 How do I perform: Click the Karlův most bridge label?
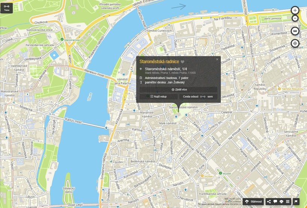tap(73, 121)
